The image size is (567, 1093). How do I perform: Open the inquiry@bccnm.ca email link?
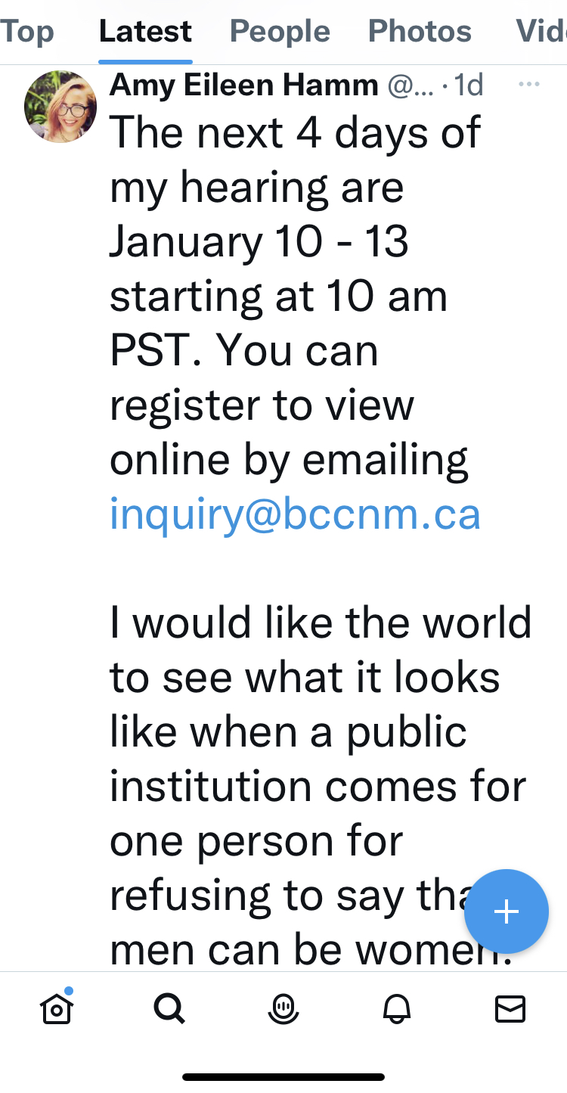coord(295,514)
